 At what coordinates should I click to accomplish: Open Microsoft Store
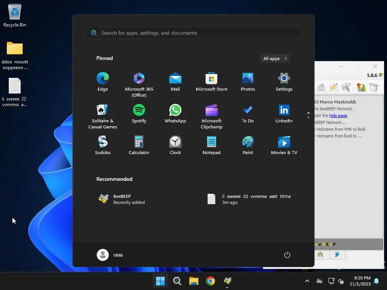pyautogui.click(x=212, y=82)
